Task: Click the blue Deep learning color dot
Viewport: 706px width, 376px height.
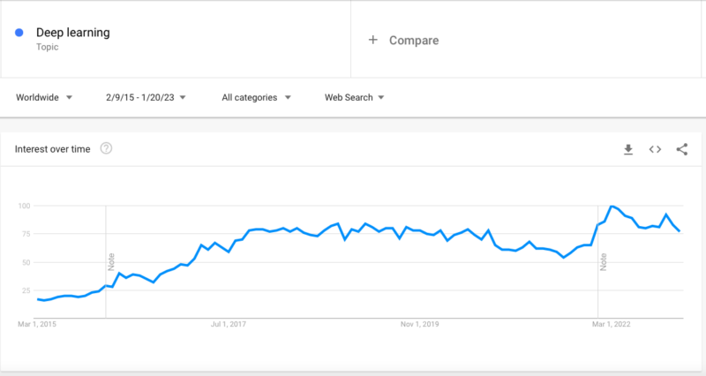Action: [x=19, y=33]
